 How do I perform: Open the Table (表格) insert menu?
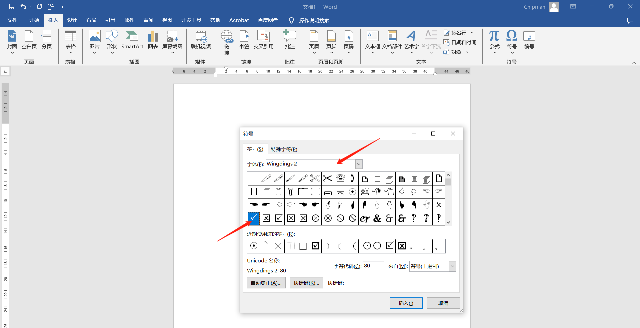tap(70, 42)
